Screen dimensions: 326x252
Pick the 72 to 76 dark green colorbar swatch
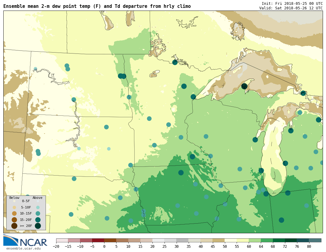pyautogui.click(x=291, y=241)
